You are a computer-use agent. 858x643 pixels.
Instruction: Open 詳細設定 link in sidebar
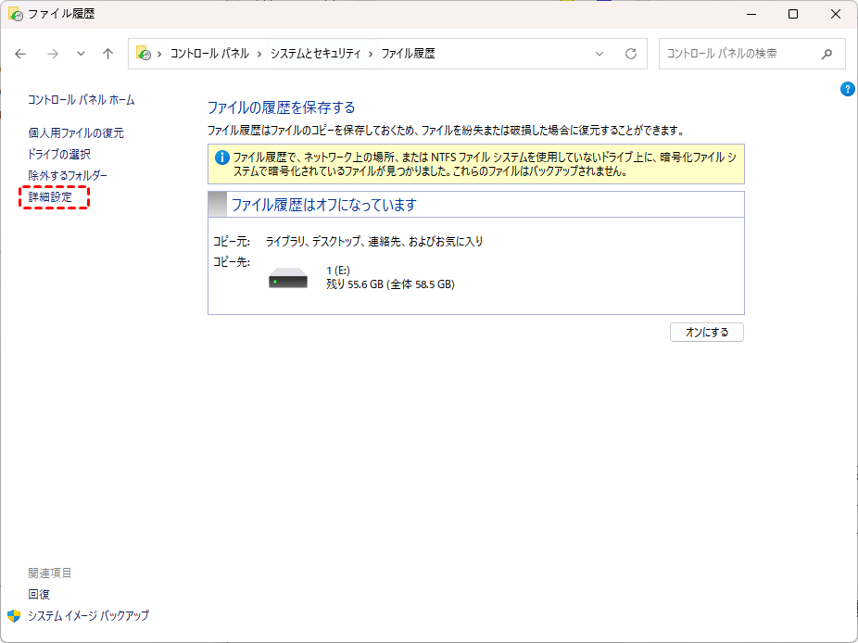[50, 196]
